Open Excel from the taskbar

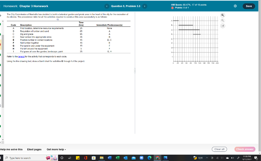117,158
